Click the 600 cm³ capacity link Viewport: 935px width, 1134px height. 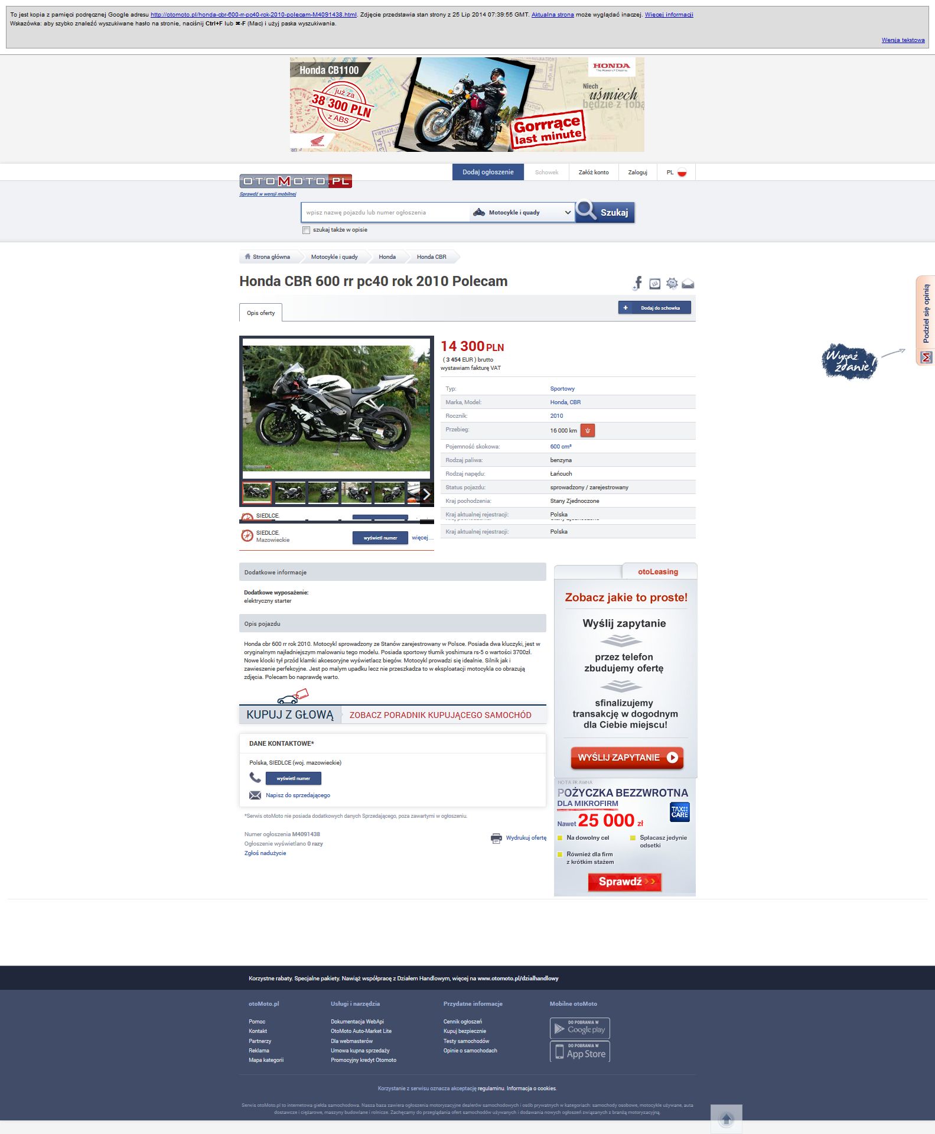(561, 447)
